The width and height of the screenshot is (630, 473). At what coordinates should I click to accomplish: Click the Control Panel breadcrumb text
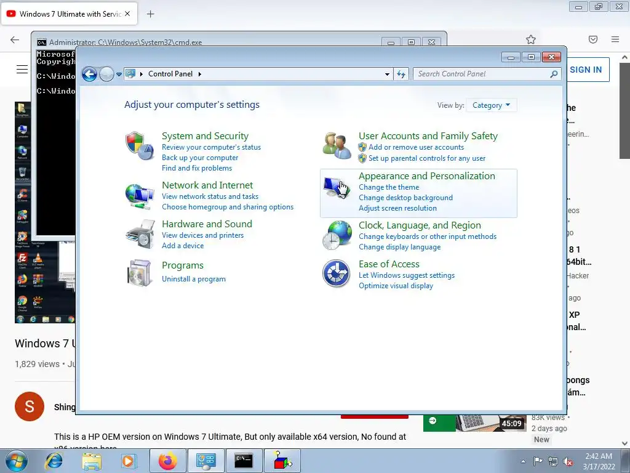click(170, 74)
